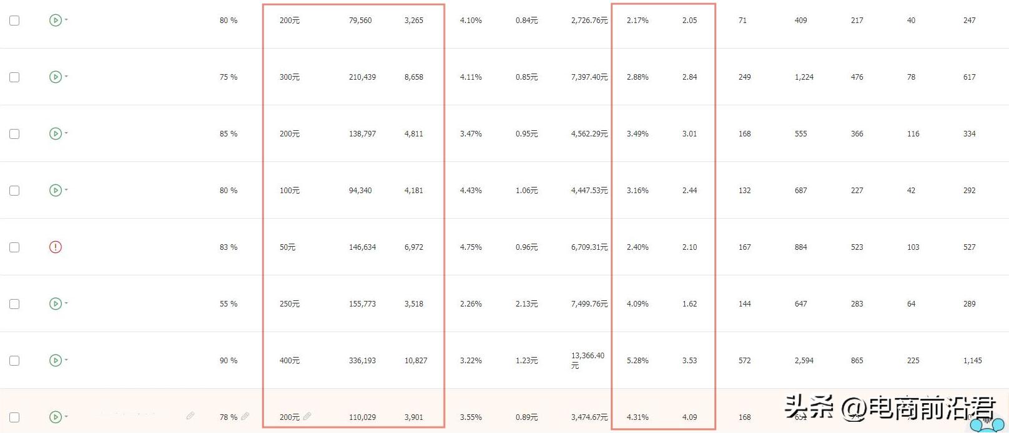Click the 13,366.40元 cost cell
Viewport: 1009px width, 433px height.
588,360
